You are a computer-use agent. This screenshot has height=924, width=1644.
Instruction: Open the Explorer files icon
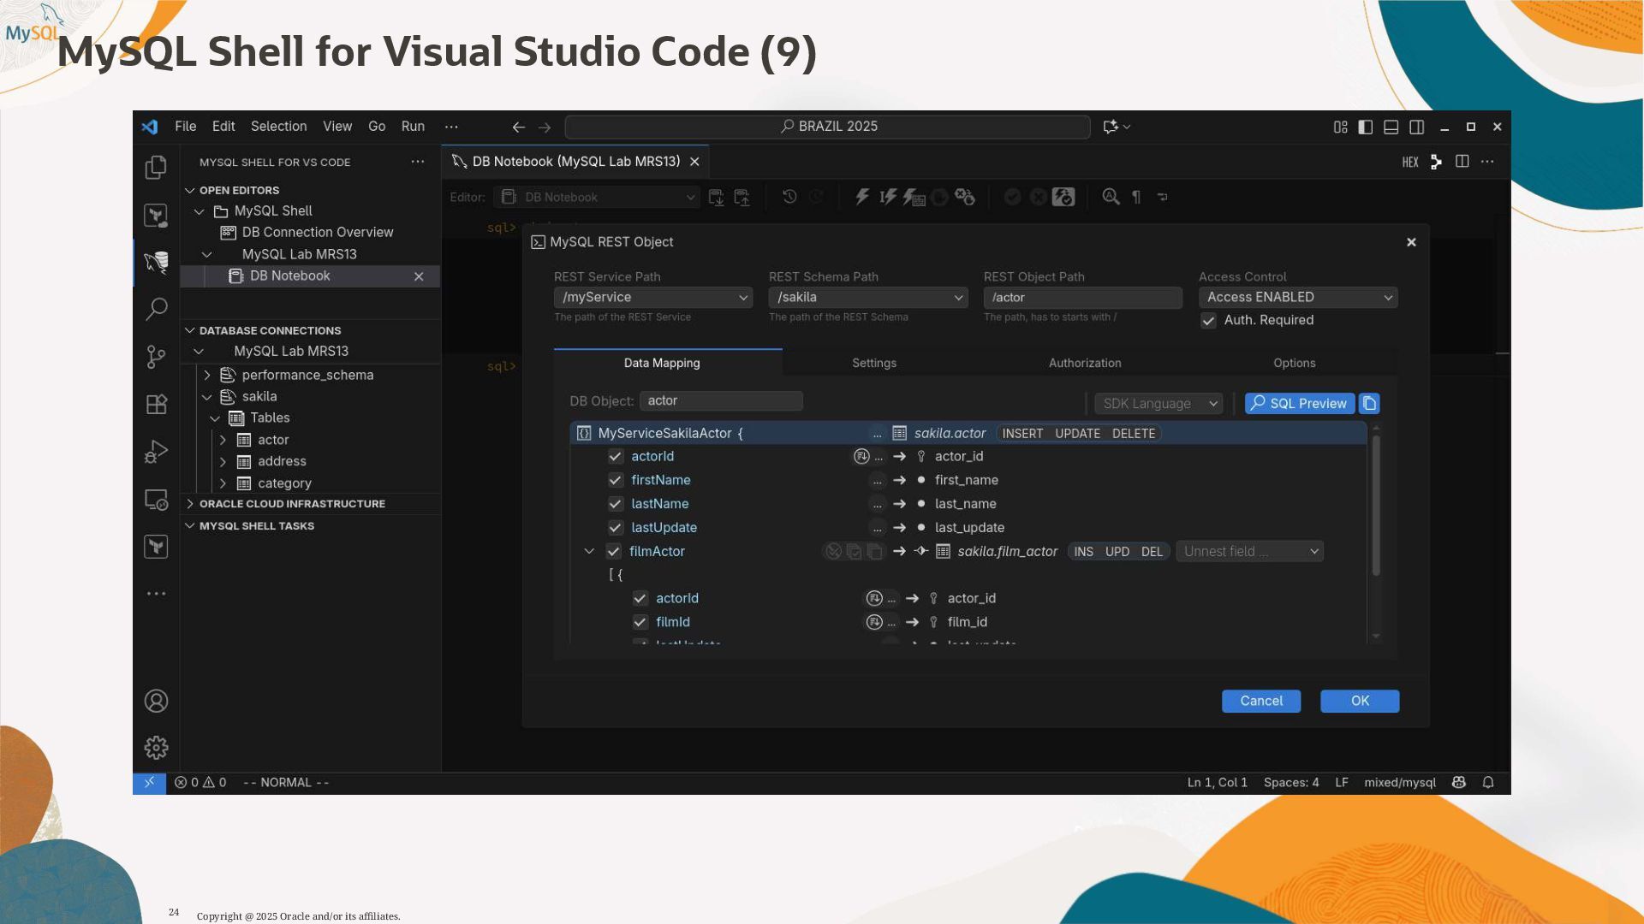(156, 168)
